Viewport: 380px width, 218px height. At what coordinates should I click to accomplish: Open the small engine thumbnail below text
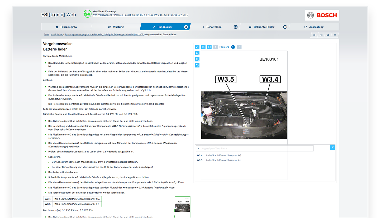(x=182, y=207)
